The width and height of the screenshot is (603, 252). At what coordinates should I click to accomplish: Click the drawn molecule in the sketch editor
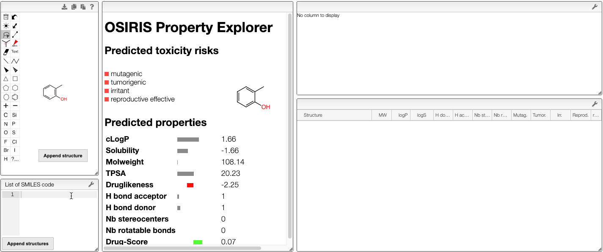55,93
